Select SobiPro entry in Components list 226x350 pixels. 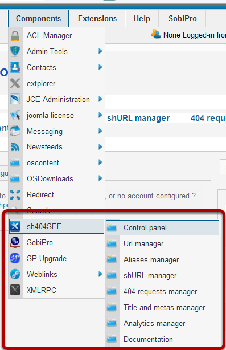(x=56, y=242)
